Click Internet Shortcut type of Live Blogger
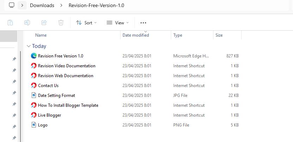 click(x=189, y=115)
